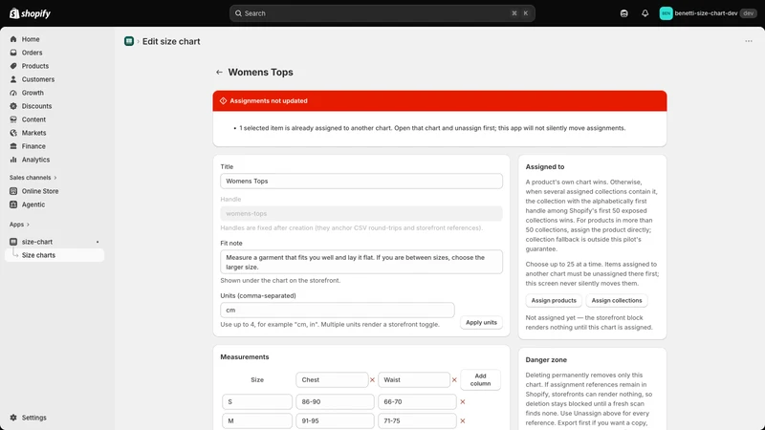The width and height of the screenshot is (765, 430).
Task: Click the Add column button
Action: coord(481,379)
